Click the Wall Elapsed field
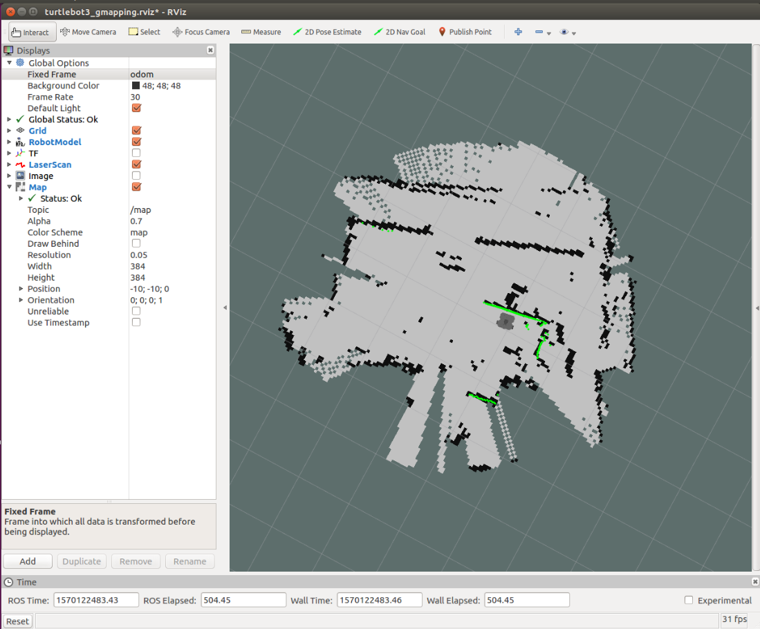The image size is (760, 629). pos(527,600)
